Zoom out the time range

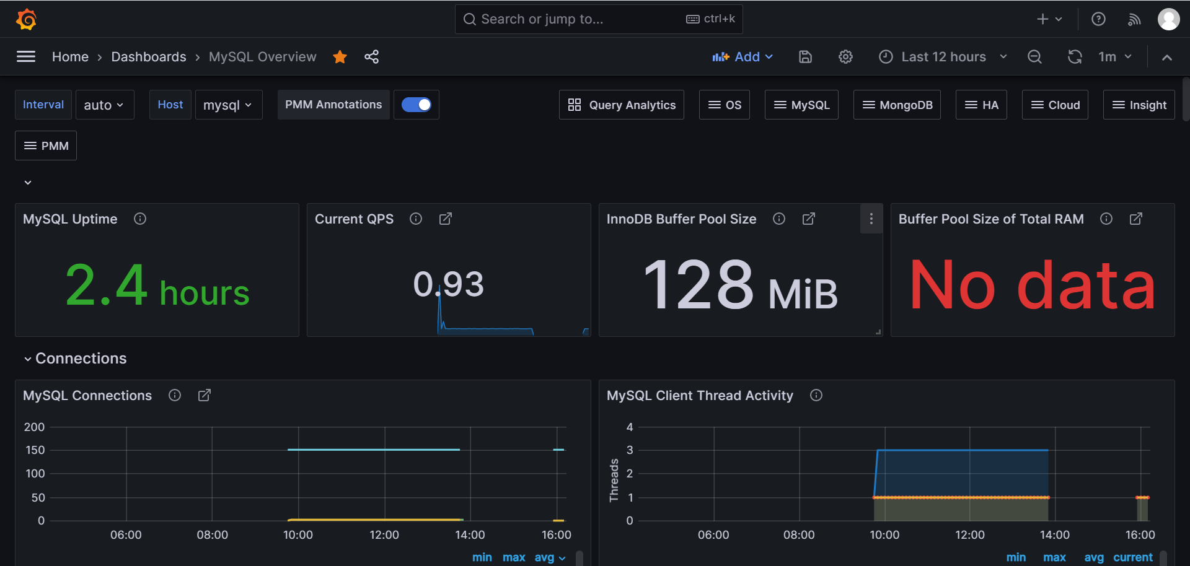point(1034,56)
